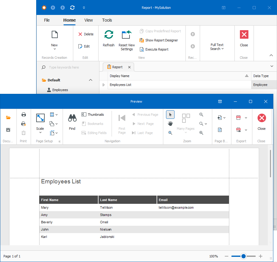Open tab list dropdown in main window
The height and width of the screenshot is (262, 277).
[x=272, y=66]
